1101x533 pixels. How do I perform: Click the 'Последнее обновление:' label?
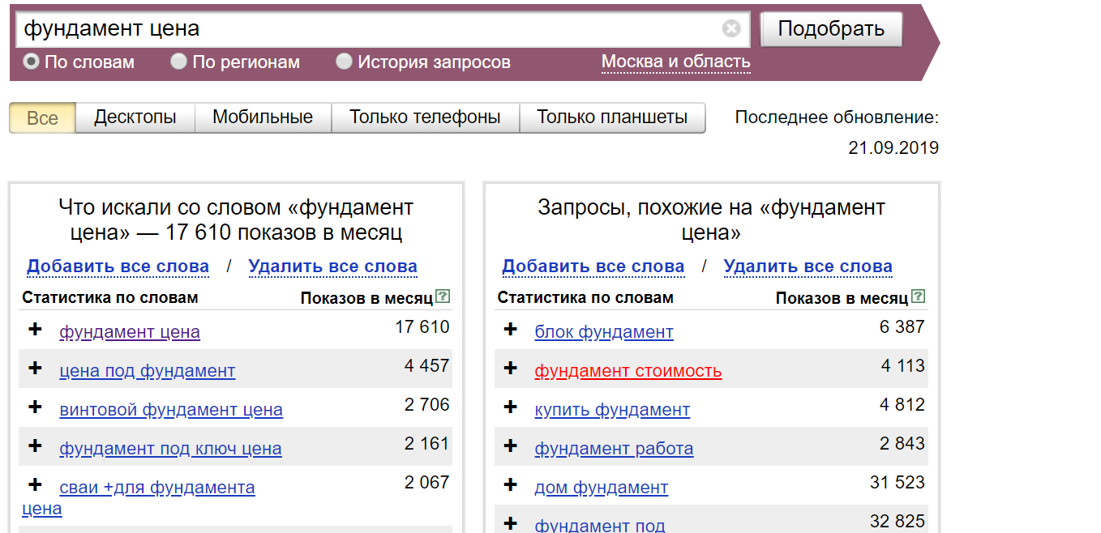837,117
